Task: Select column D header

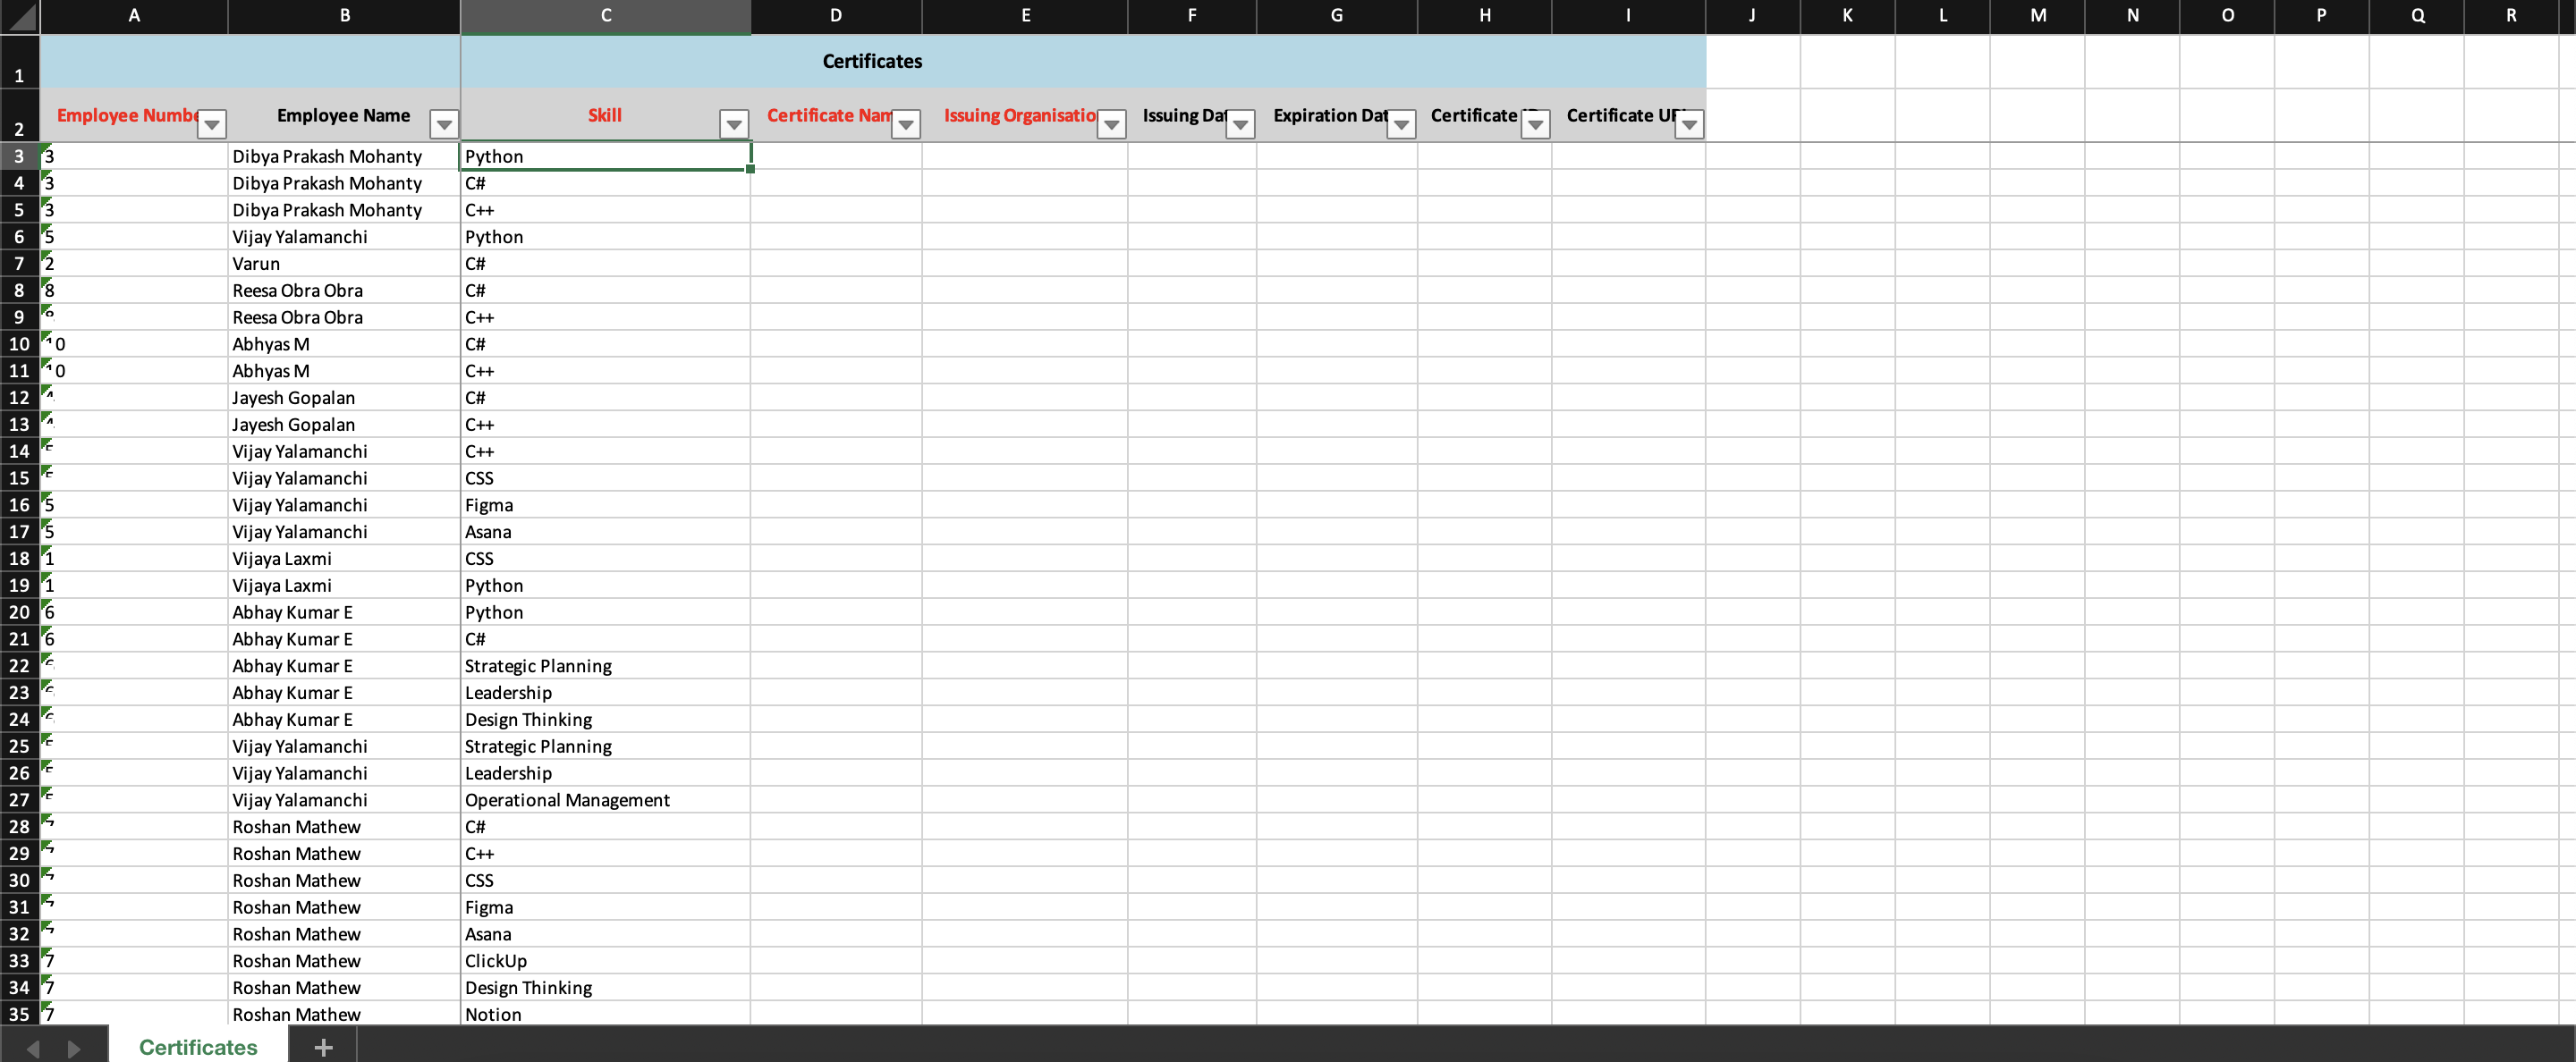Action: (835, 16)
